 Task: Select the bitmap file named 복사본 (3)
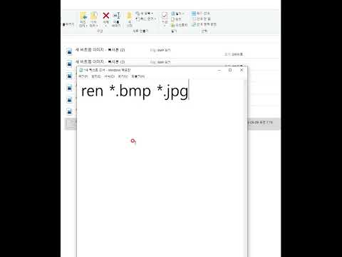100,61
